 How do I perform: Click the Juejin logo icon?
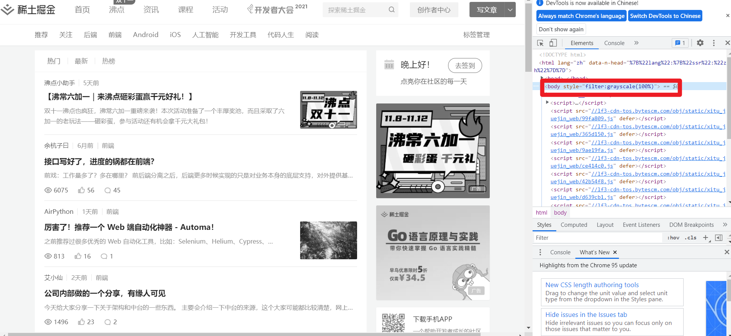[x=7, y=10]
